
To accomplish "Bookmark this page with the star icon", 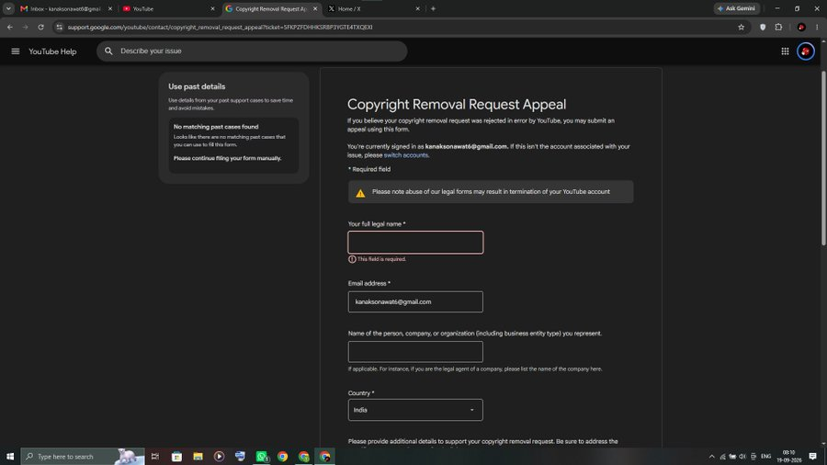I will (741, 27).
